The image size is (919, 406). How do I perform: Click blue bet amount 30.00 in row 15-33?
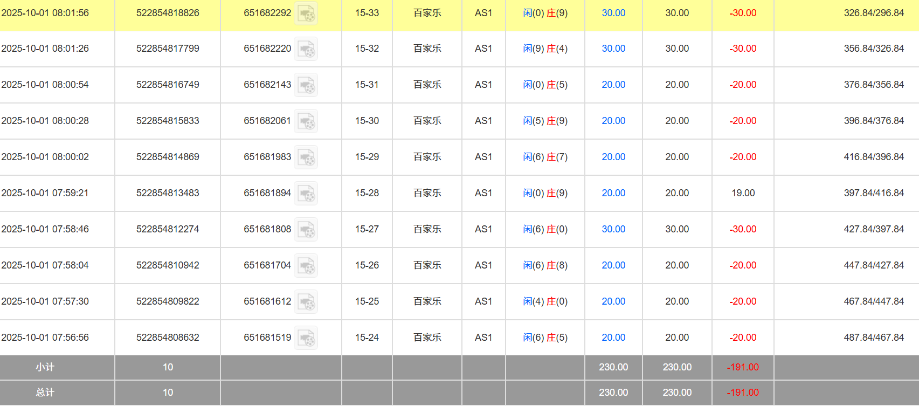click(x=613, y=13)
